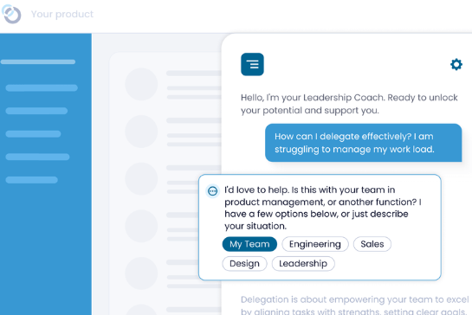Select the Design chip
The image size is (472, 315).
pos(244,264)
